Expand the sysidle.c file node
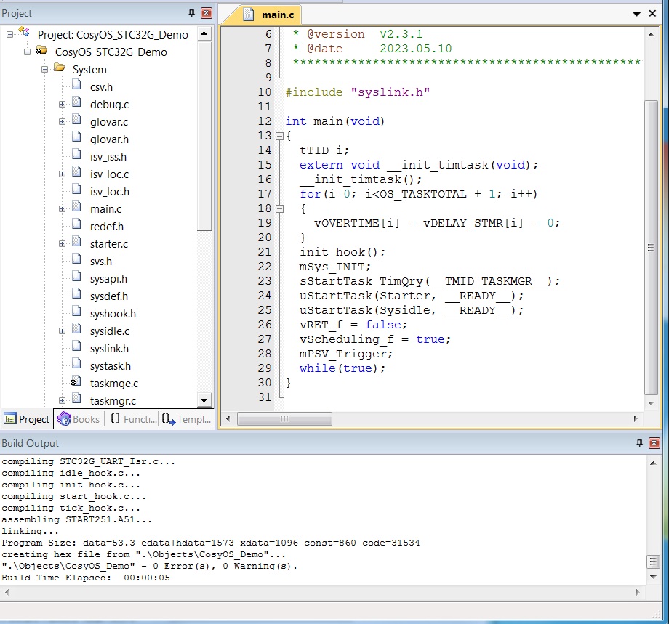The image size is (669, 624). 62,331
